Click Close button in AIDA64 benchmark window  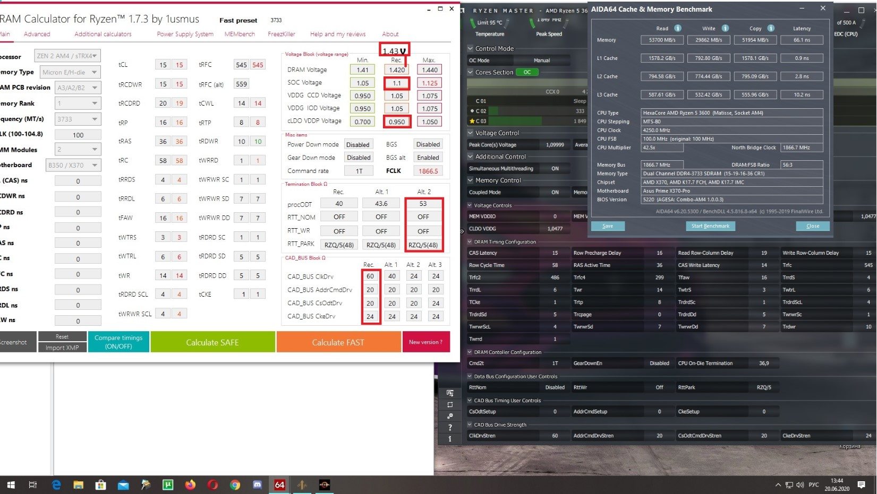point(813,226)
